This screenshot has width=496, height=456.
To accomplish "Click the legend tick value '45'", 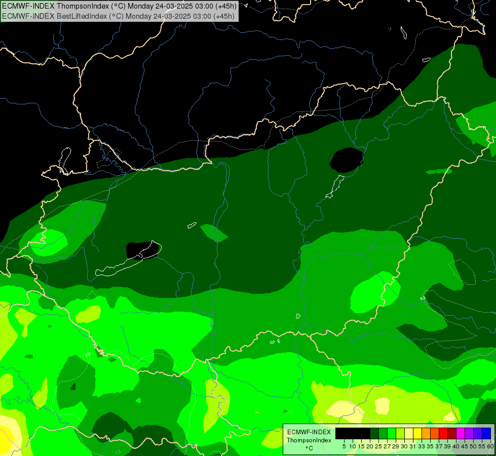I will point(465,446).
